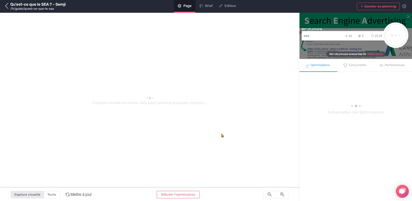The height and width of the screenshot is (201, 412).
Task: Select the Concurrents tab
Action: point(355,65)
